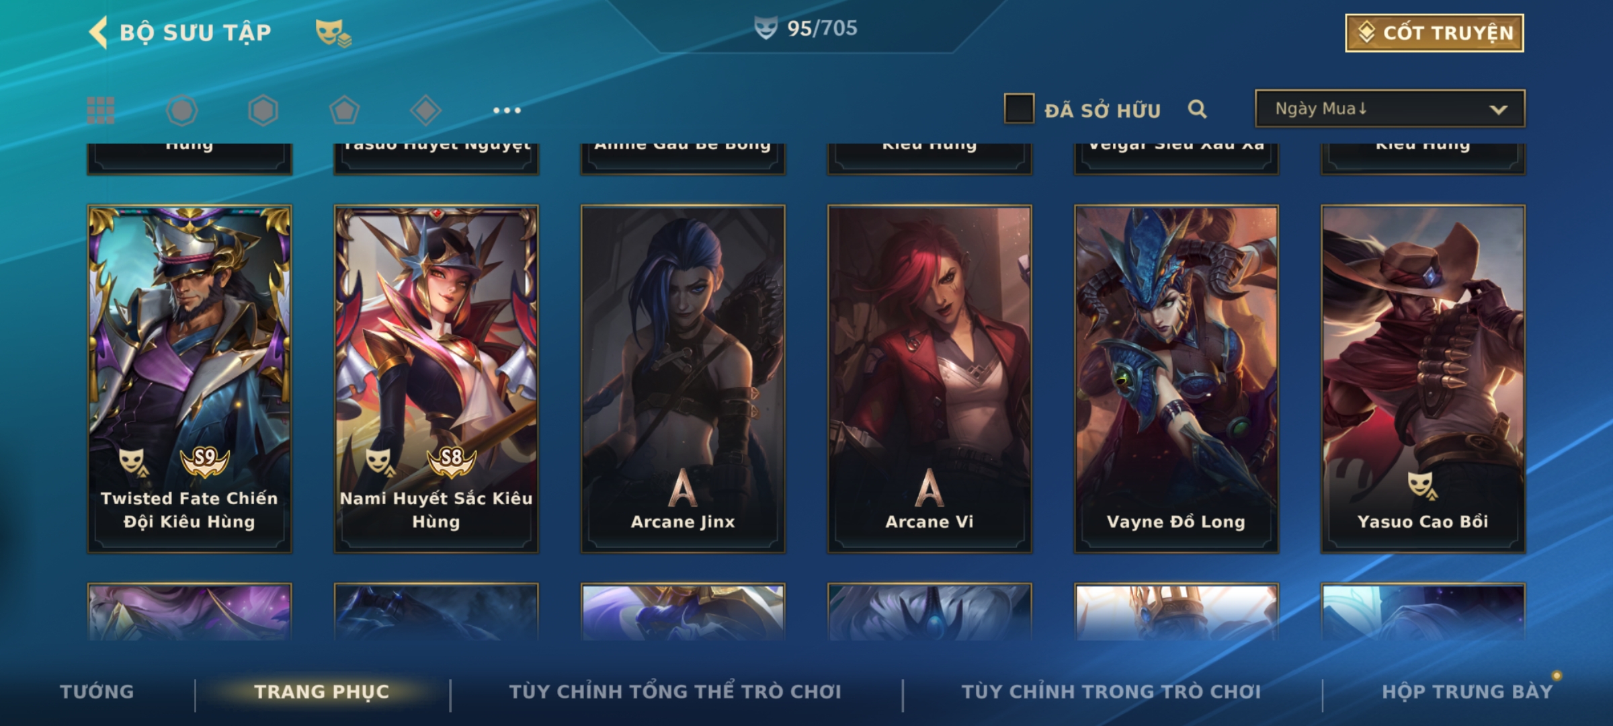
Task: Open Tùy Chỉnh Trong Trò Chơi tab
Action: 1111,691
